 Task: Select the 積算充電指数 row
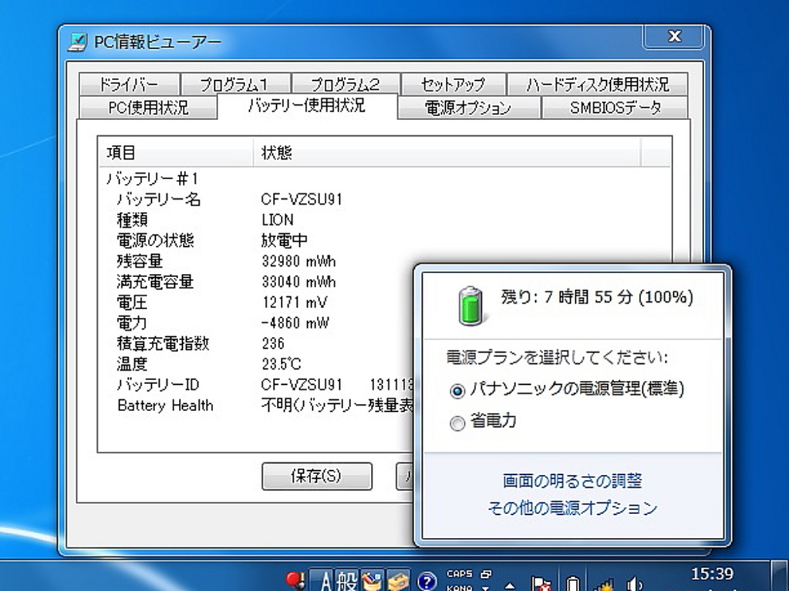click(162, 343)
